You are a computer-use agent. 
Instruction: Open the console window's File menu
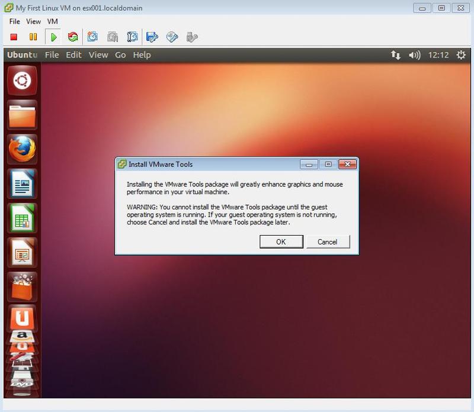[x=14, y=21]
